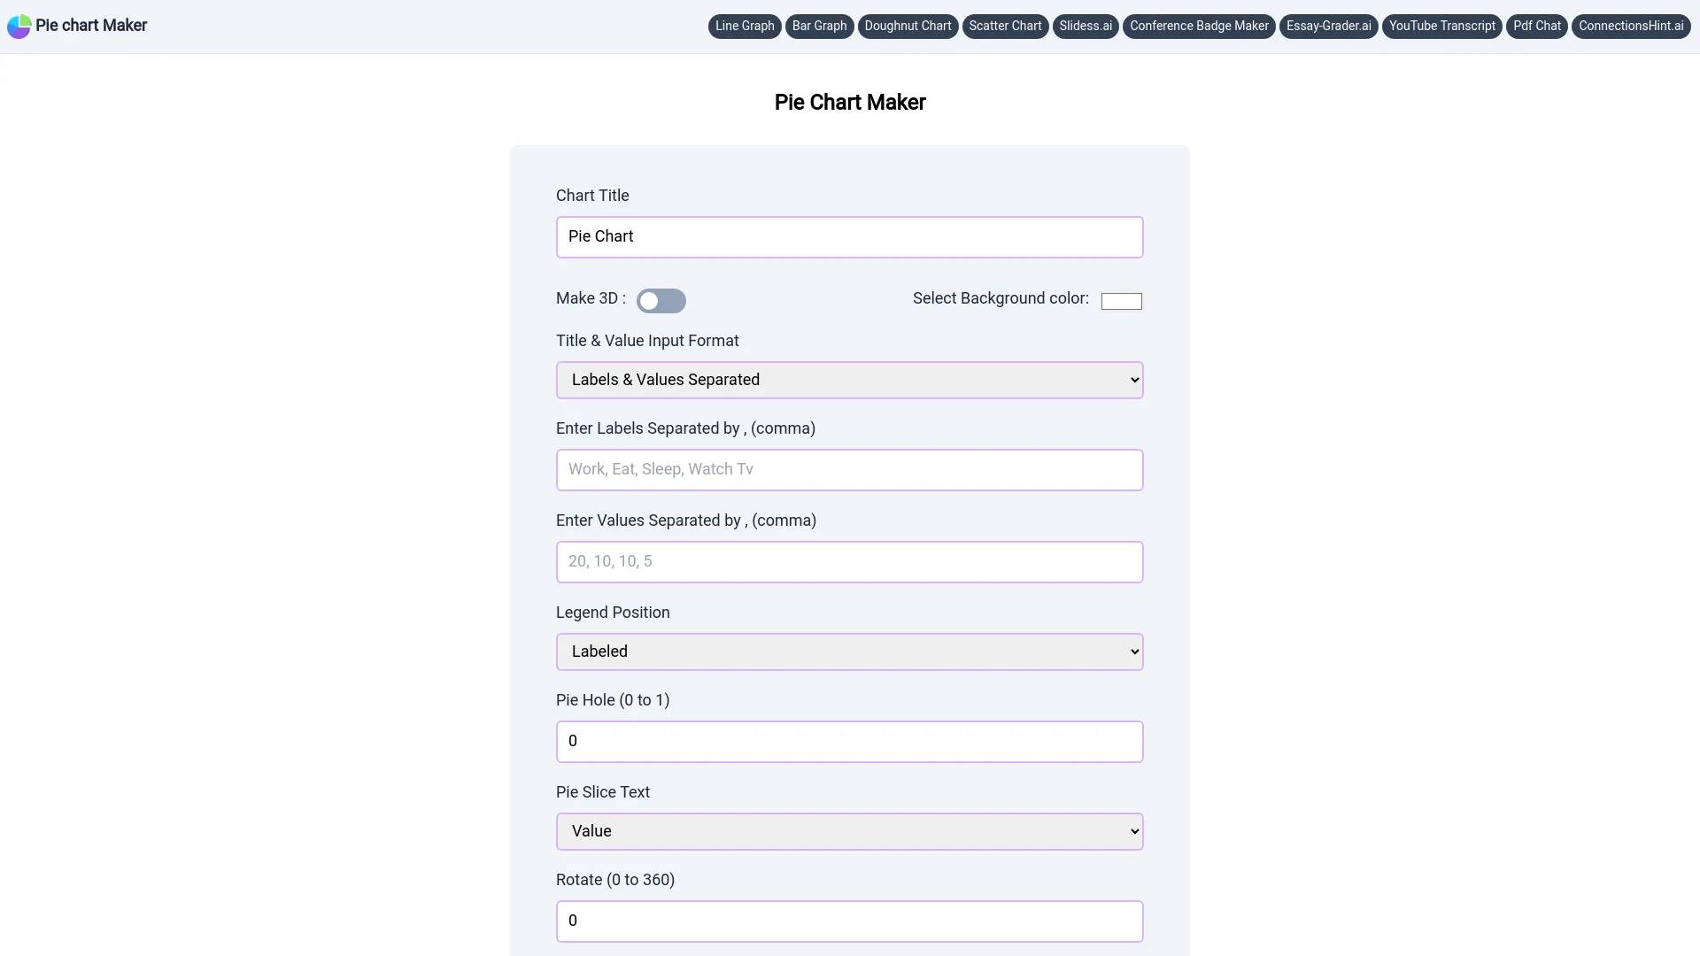Toggle the Make 3D switch

(661, 300)
